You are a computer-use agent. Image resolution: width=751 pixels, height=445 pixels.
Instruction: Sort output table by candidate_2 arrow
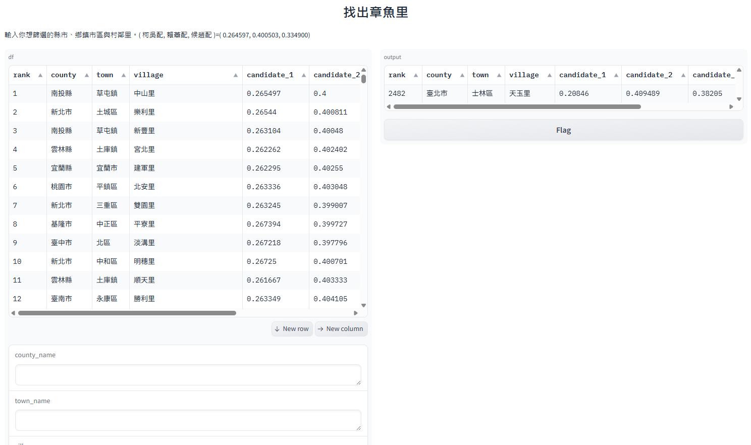coord(683,75)
